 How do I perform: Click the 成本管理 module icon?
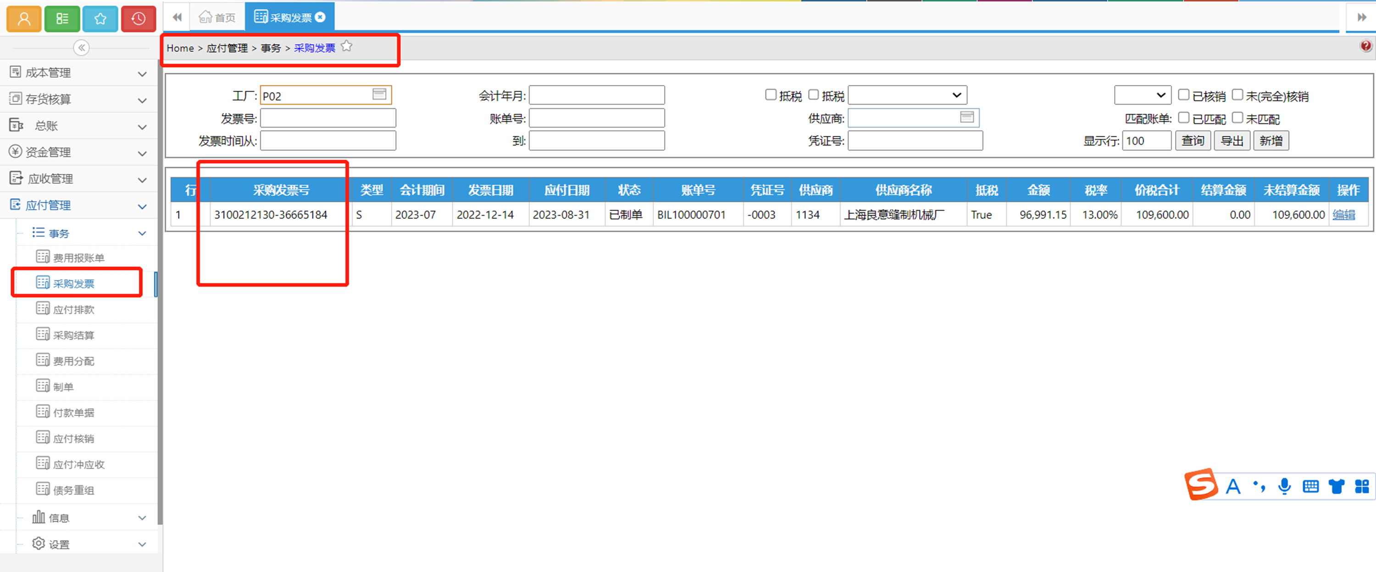[15, 72]
